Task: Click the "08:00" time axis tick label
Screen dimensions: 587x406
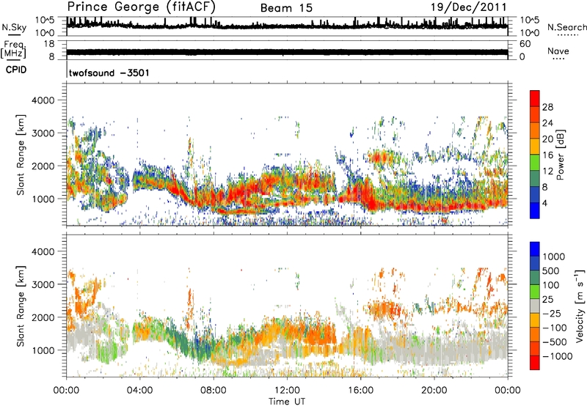Action: [x=214, y=391]
